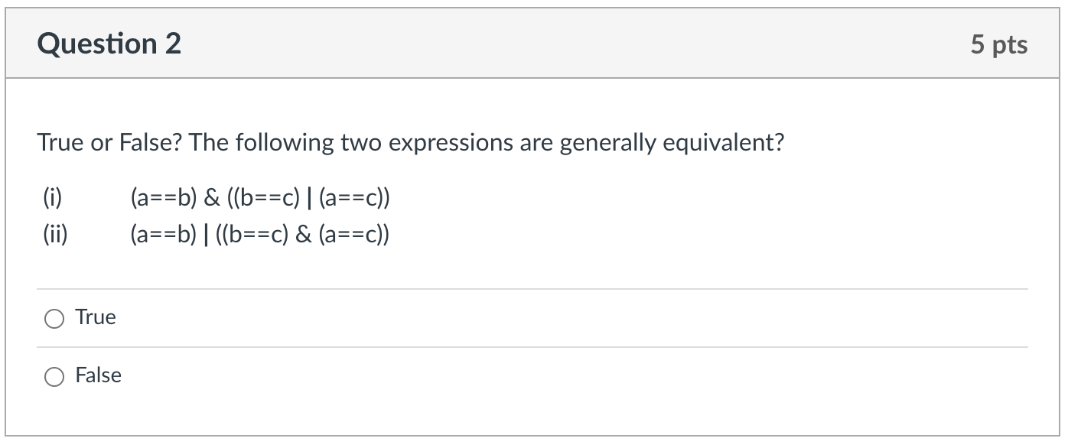Click the question prompt text
Viewport: 1068px width, 448px height.
tap(410, 141)
